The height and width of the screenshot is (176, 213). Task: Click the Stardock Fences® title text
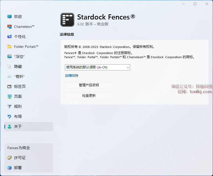106,17
